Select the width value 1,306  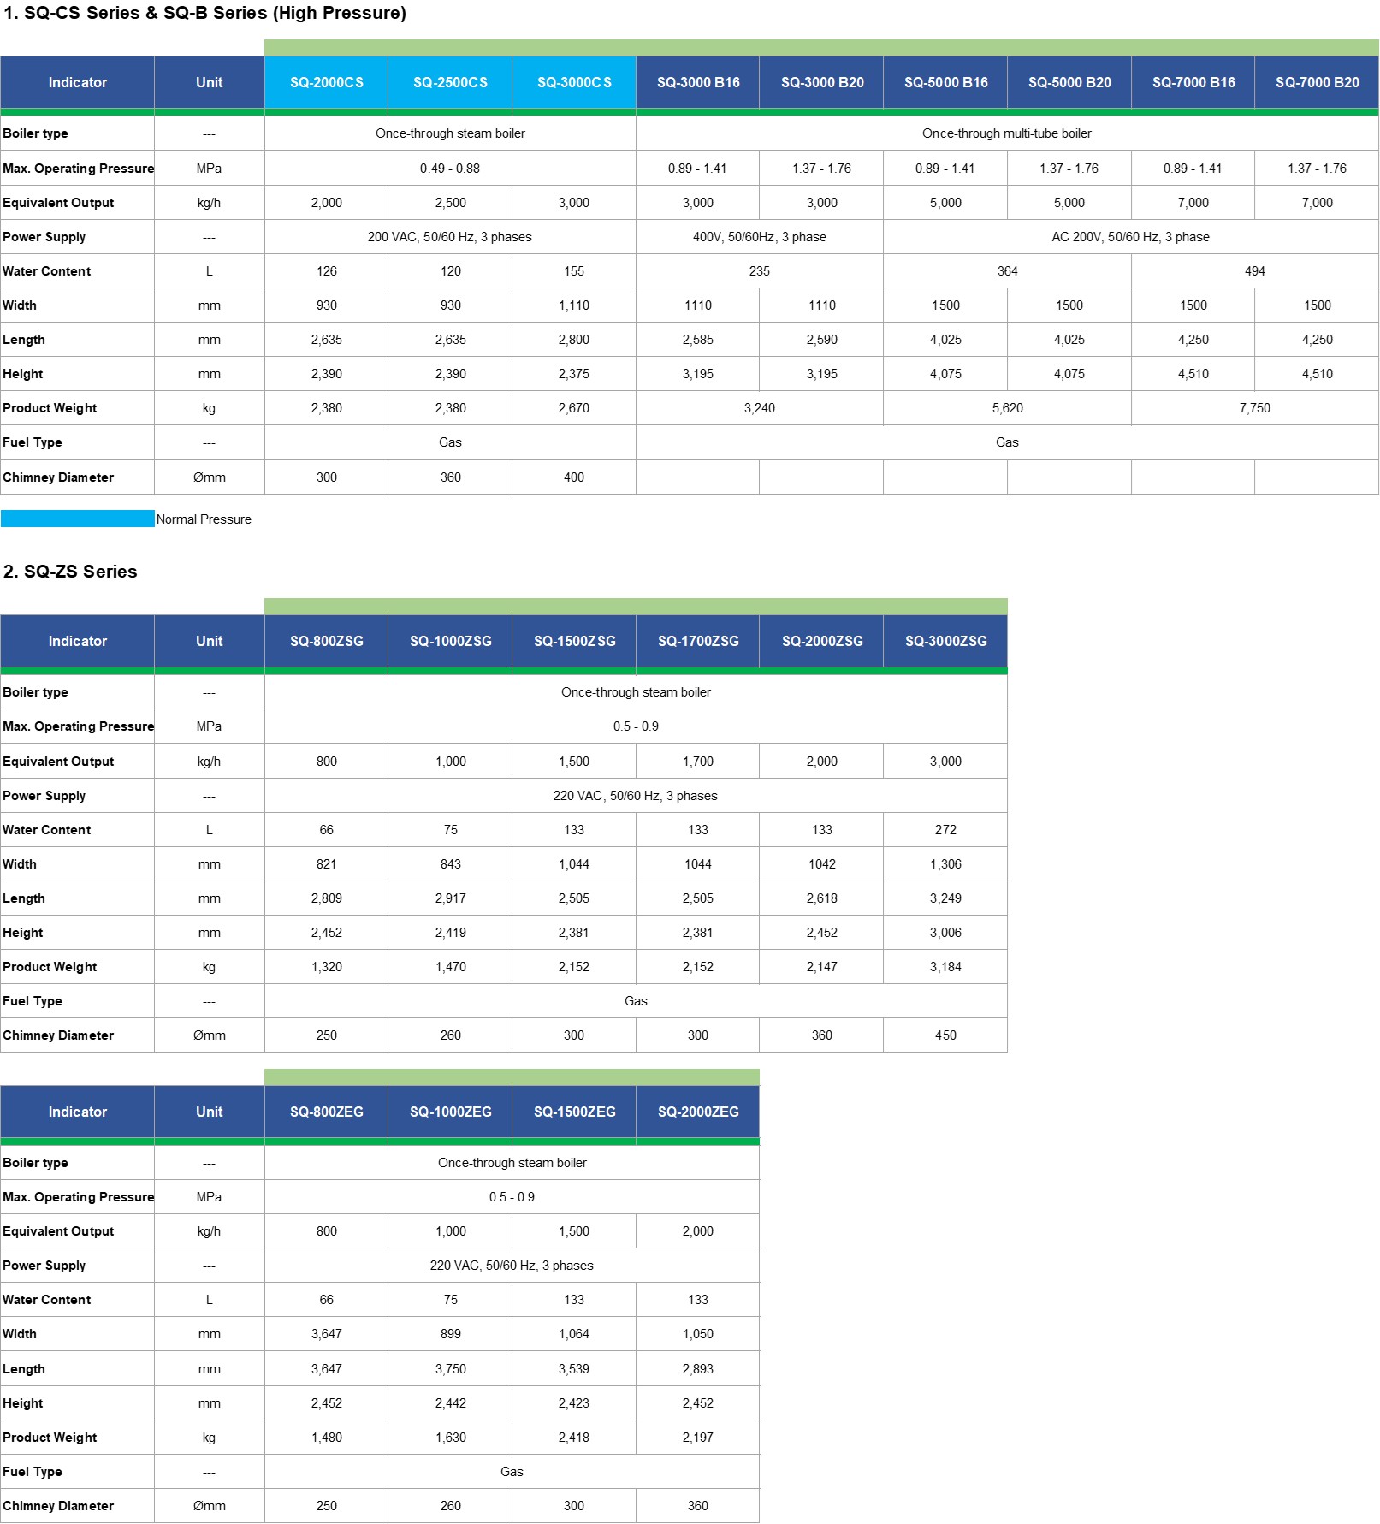pos(945,864)
